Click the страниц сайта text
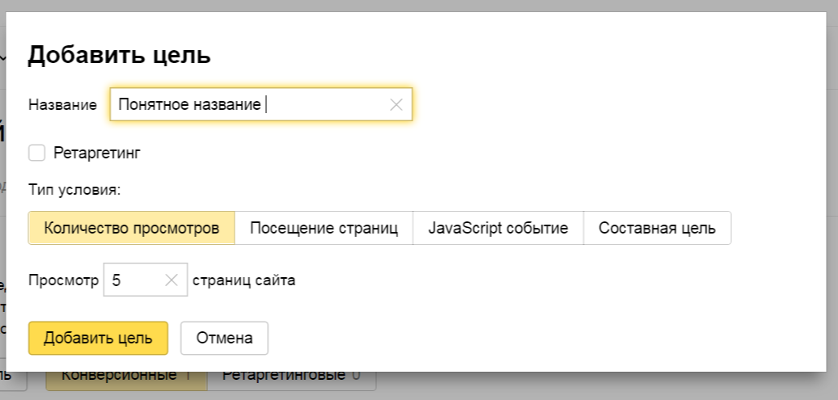 point(243,281)
